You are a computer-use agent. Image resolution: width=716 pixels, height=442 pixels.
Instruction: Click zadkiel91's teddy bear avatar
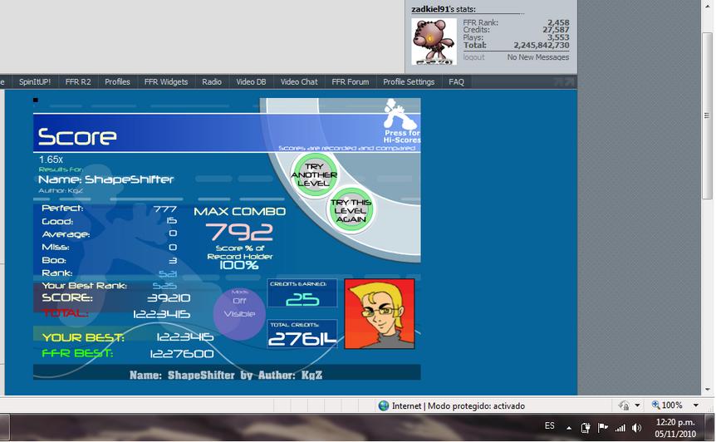[434, 42]
